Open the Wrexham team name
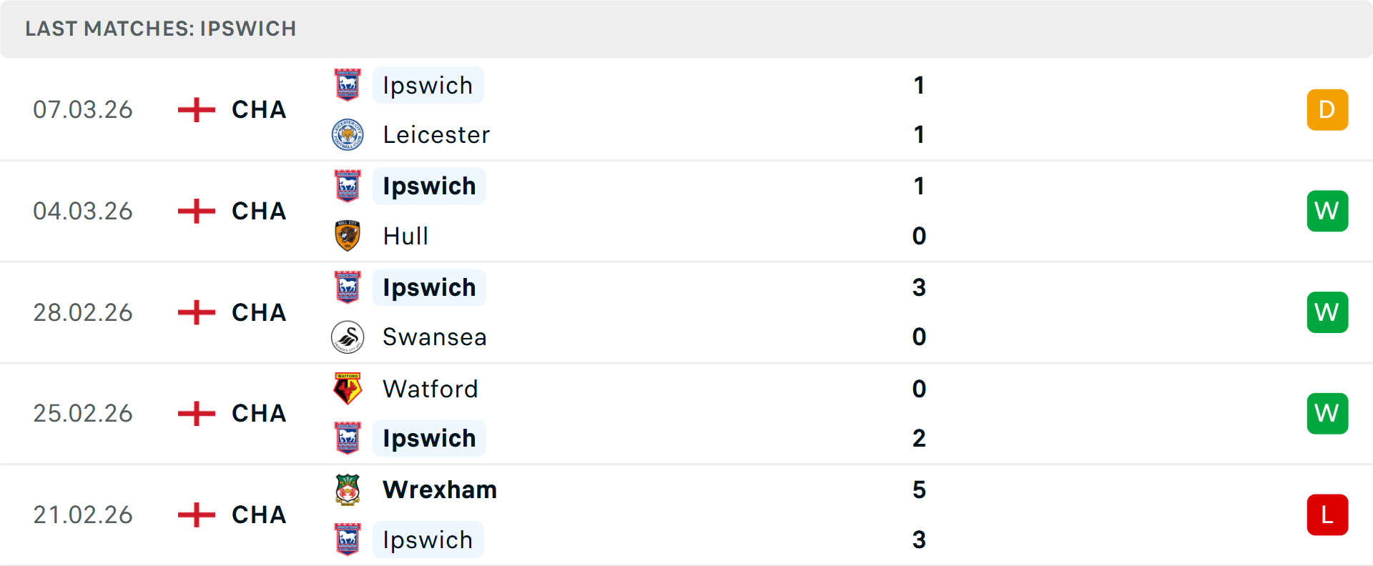This screenshot has height=566, width=1373. [x=439, y=490]
